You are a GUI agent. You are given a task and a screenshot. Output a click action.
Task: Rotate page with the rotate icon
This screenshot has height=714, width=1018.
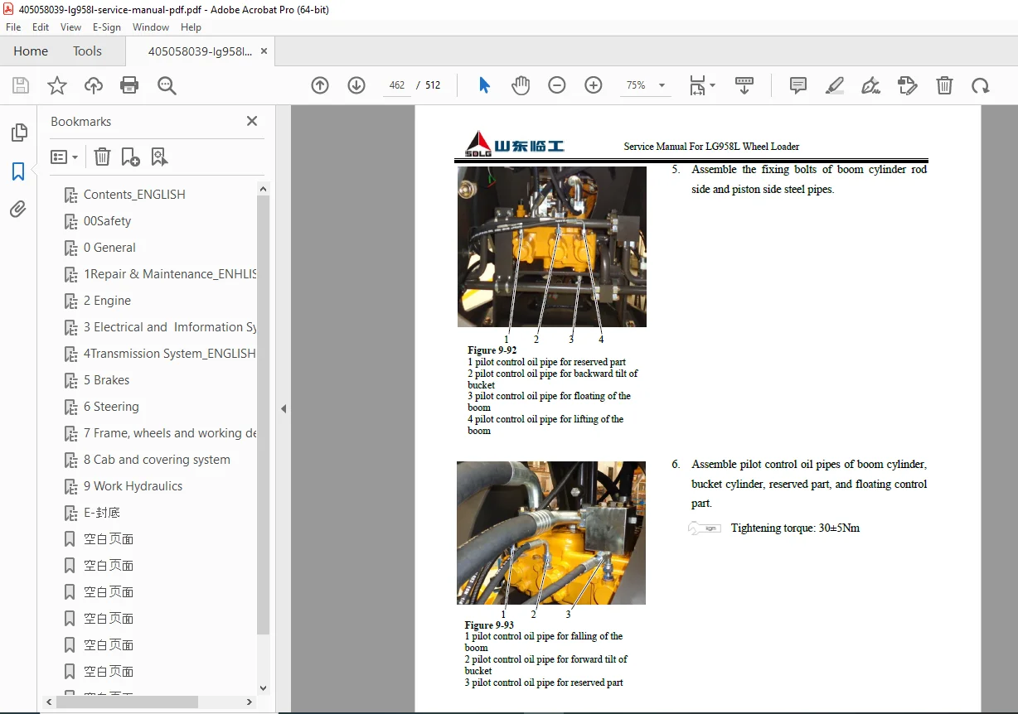pyautogui.click(x=981, y=85)
